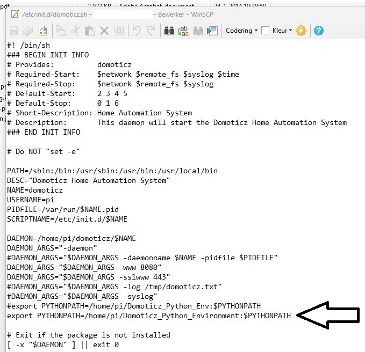The image size is (365, 352).
Task: Click the Save file icon in toolbar
Action: point(15,31)
